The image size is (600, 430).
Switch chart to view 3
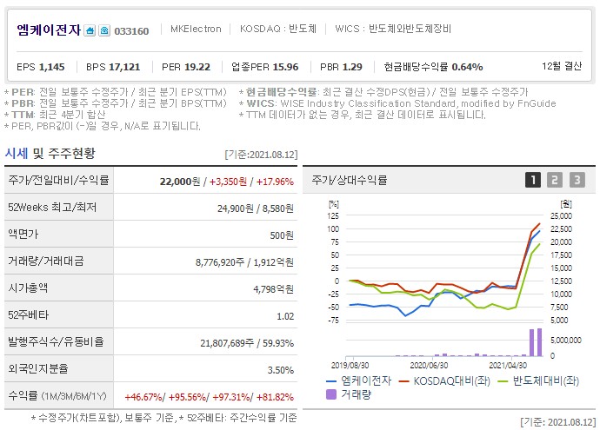[577, 180]
